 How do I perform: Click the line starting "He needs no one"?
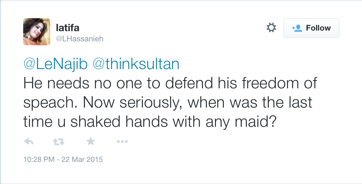170,83
